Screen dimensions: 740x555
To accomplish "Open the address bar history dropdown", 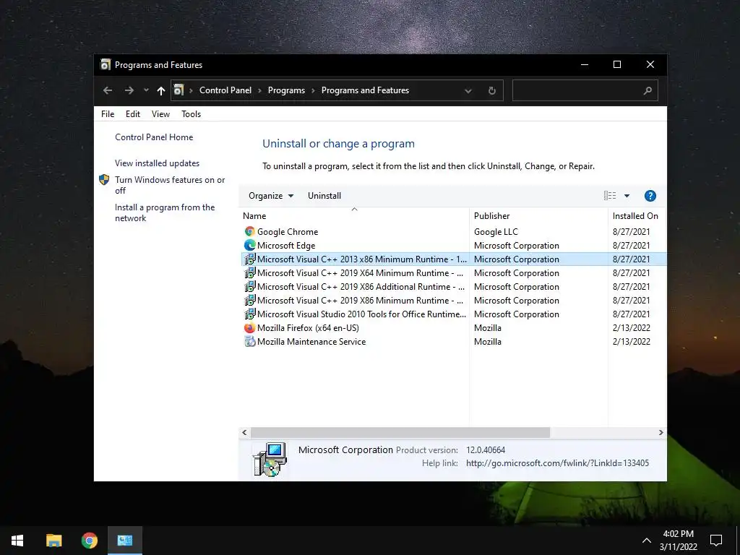I will (x=468, y=90).
